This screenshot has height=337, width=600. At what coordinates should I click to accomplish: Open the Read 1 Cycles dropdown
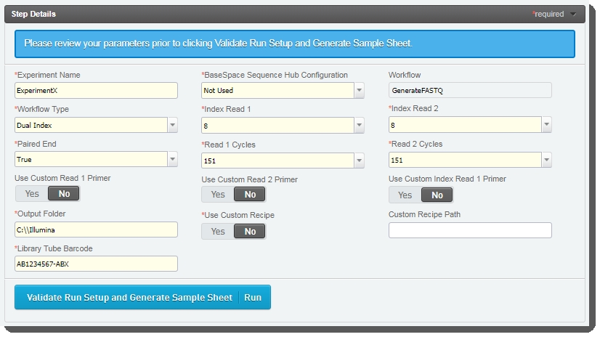pyautogui.click(x=359, y=160)
